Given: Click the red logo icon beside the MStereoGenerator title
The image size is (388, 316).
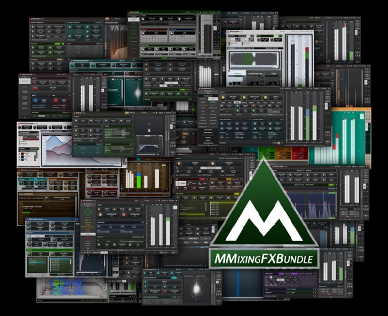Looking at the screenshot, I should (x=72, y=60).
